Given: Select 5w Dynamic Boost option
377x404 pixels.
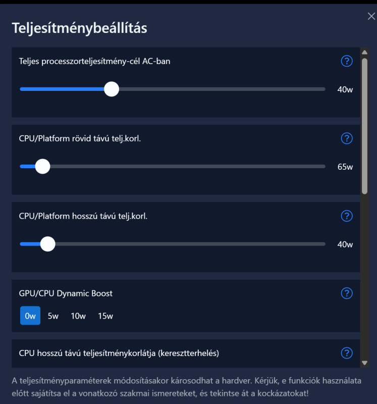Looking at the screenshot, I should tap(53, 316).
